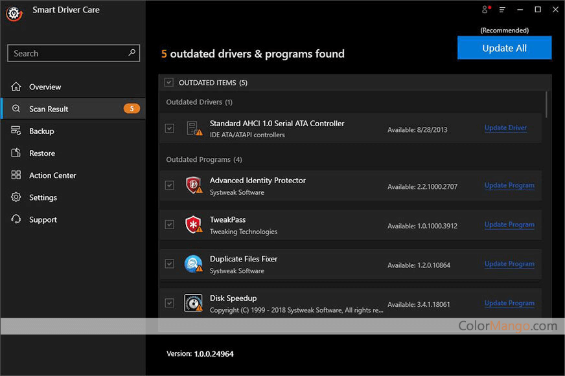The width and height of the screenshot is (565, 376).
Task: Click the orange 5 badge on Scan Result
Action: pyautogui.click(x=132, y=109)
